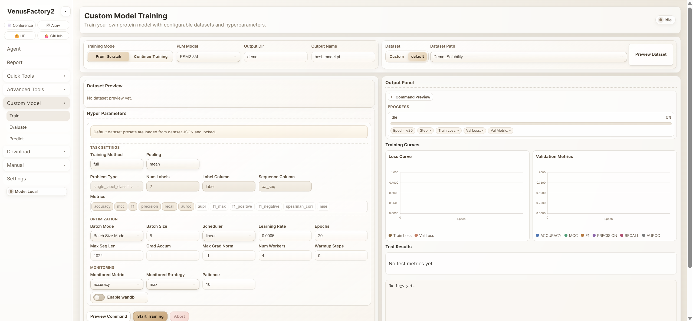This screenshot has width=693, height=321.
Task: Open the PLM Model dropdown
Action: pyautogui.click(x=208, y=57)
